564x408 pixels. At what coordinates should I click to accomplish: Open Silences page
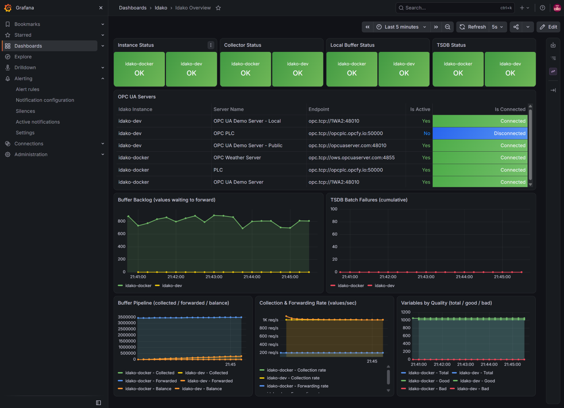pyautogui.click(x=25, y=111)
